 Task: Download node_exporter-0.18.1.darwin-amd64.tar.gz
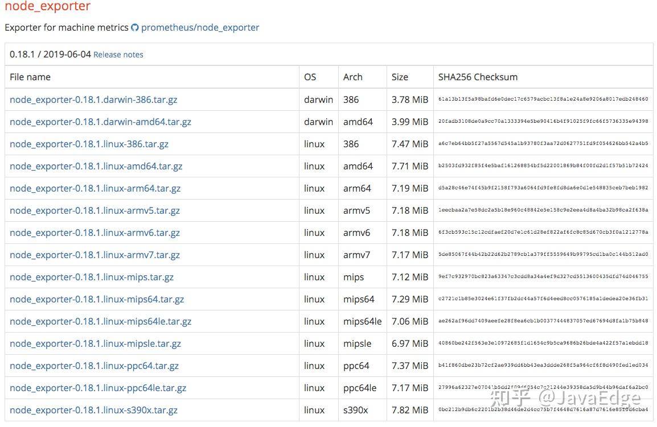click(x=100, y=122)
